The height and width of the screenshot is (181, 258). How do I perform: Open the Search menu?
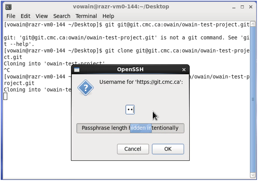pyautogui.click(x=62, y=16)
